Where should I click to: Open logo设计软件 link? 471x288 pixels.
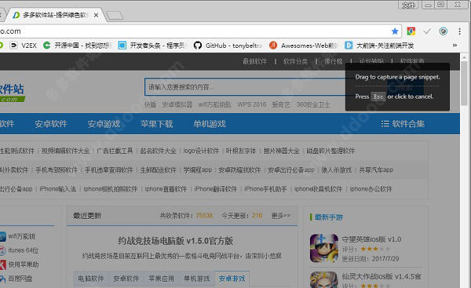pos(201,151)
